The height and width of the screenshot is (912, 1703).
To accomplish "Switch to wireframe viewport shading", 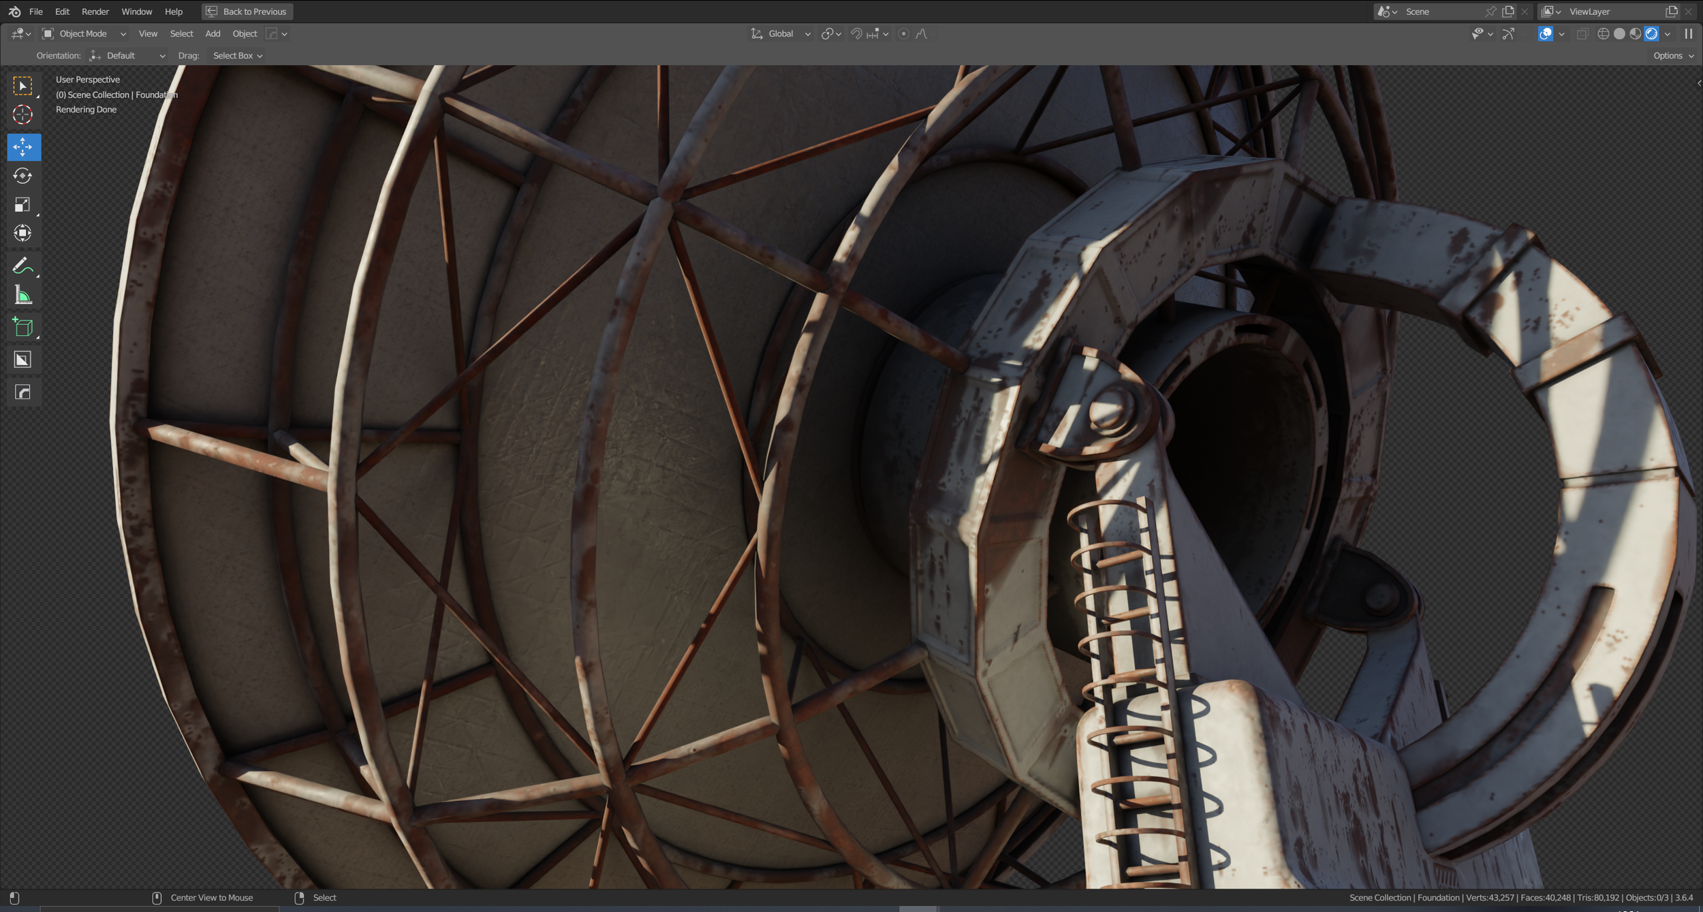I will (x=1603, y=33).
